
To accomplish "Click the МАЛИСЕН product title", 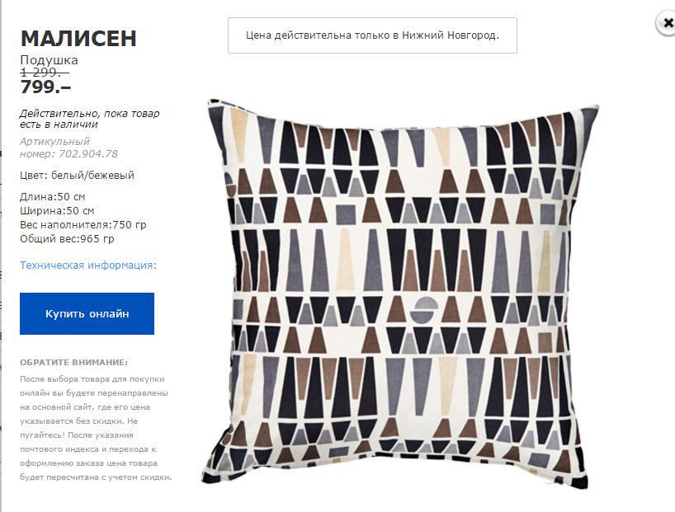I will 78,38.
